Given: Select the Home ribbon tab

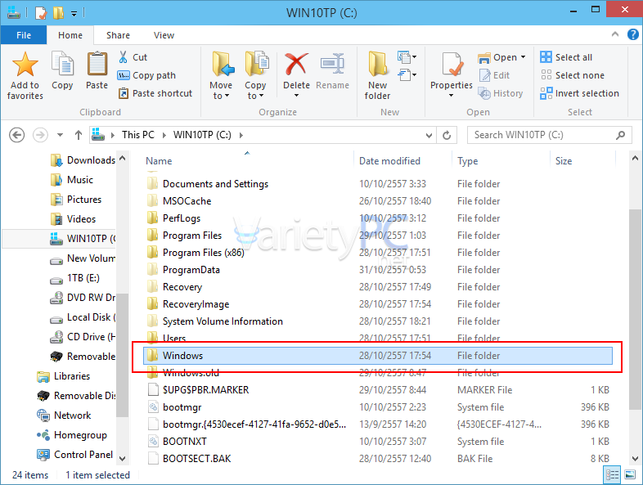Looking at the screenshot, I should point(70,35).
